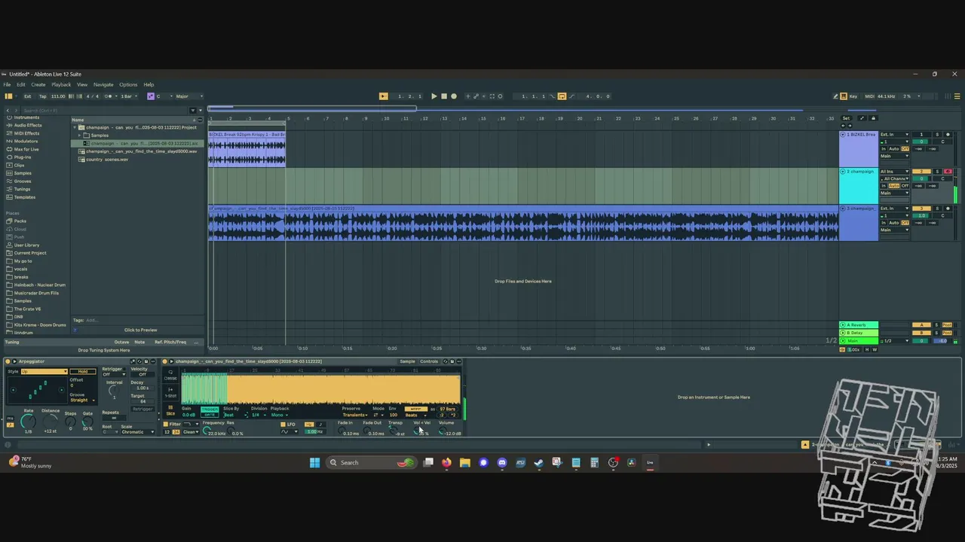Open Packs under Places
The height and width of the screenshot is (542, 965).
point(20,221)
